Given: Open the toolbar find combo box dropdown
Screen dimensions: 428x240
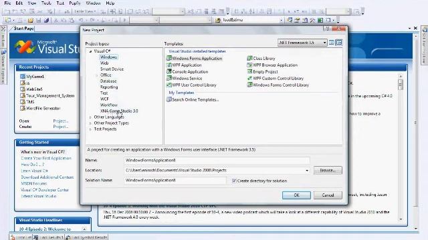Looking at the screenshot, I should [x=281, y=20].
